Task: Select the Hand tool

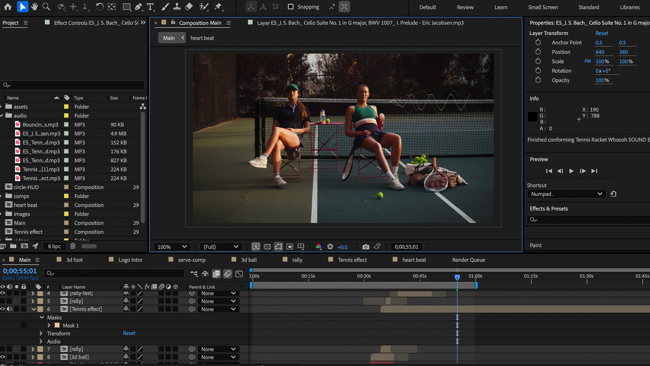Action: [x=34, y=7]
